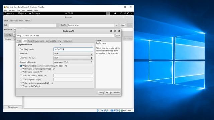Switch to Profil tab in profile editor

[x=19, y=41]
